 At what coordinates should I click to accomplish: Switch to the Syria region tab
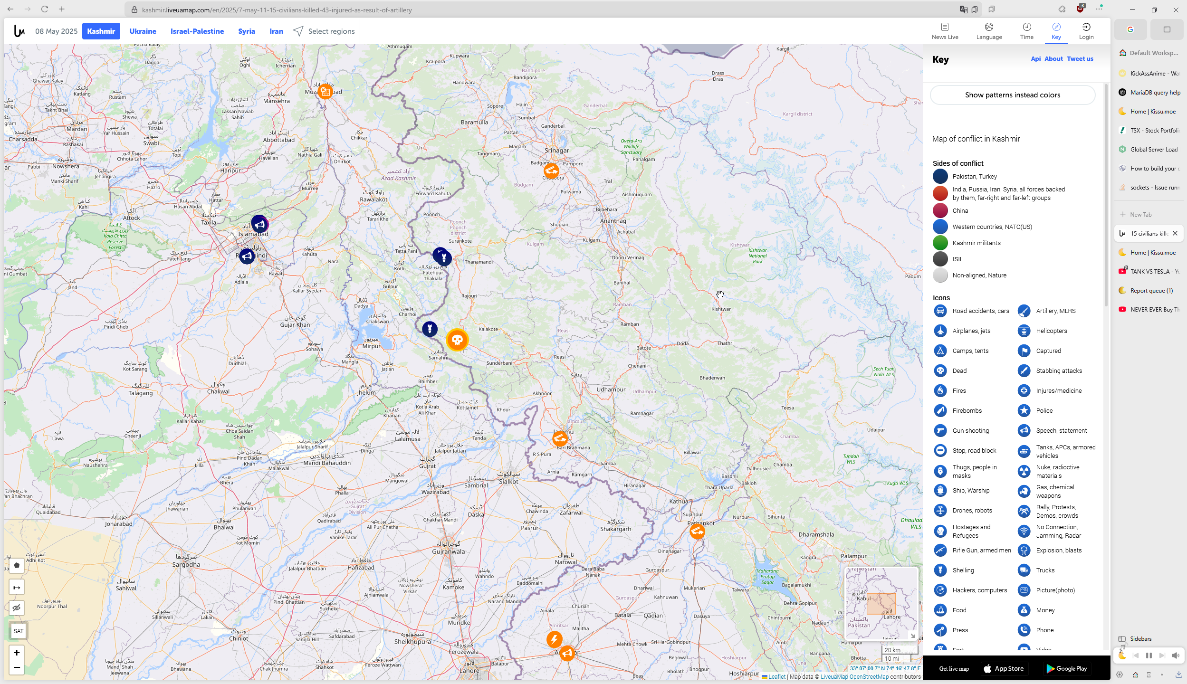pyautogui.click(x=247, y=31)
